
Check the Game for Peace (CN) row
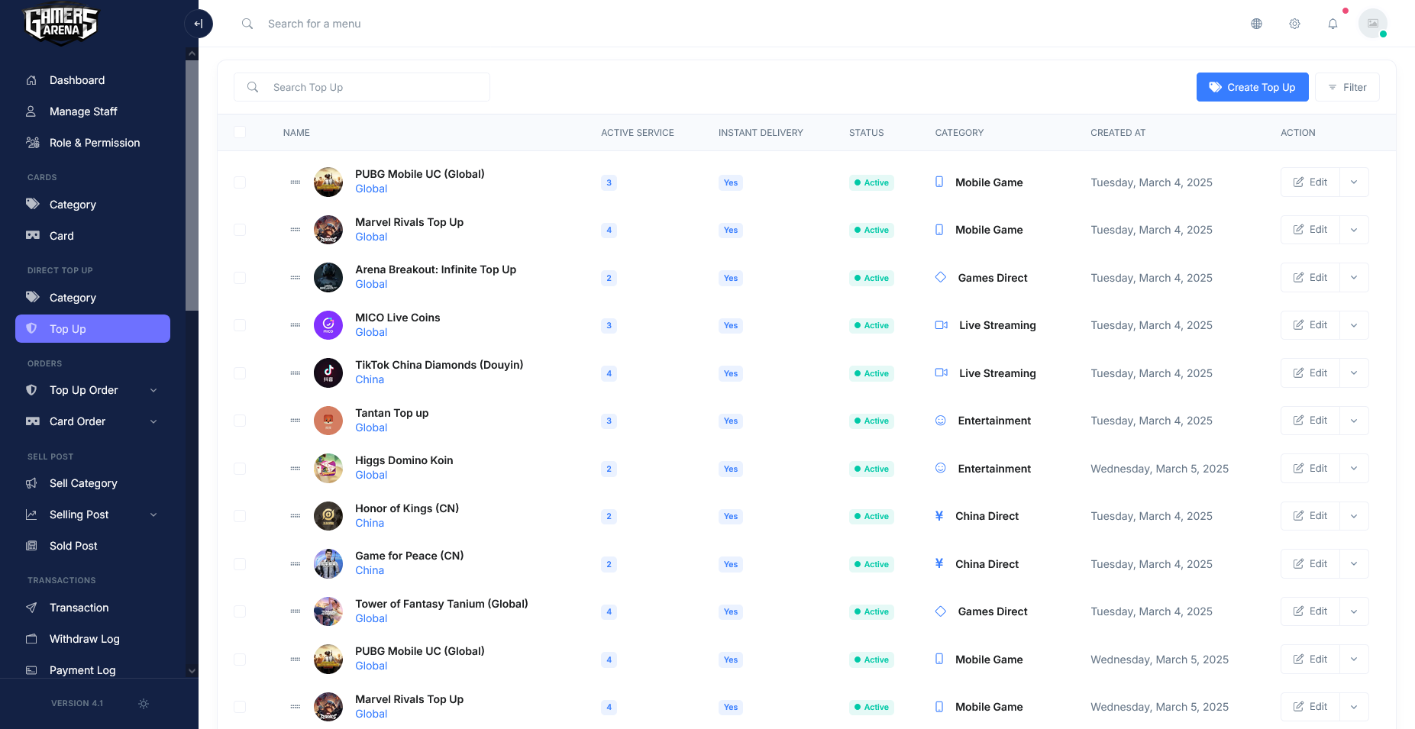[240, 564]
